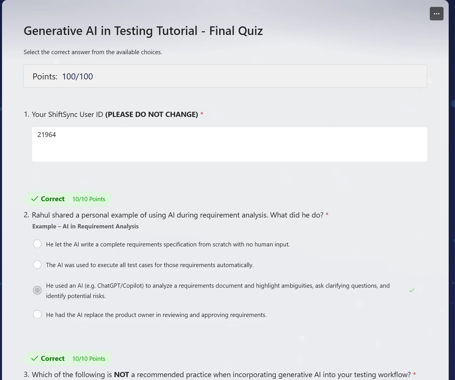455x380 pixels.
Task: Click the question 3 text about NOT recommended practice
Action: [221, 375]
